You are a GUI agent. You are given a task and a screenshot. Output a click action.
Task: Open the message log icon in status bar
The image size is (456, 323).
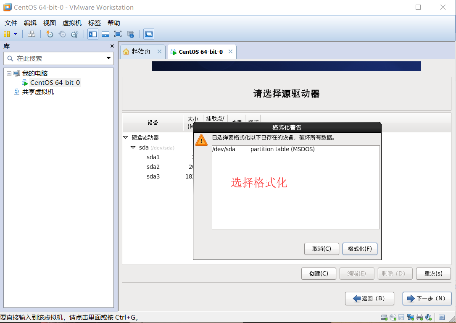tap(442, 317)
